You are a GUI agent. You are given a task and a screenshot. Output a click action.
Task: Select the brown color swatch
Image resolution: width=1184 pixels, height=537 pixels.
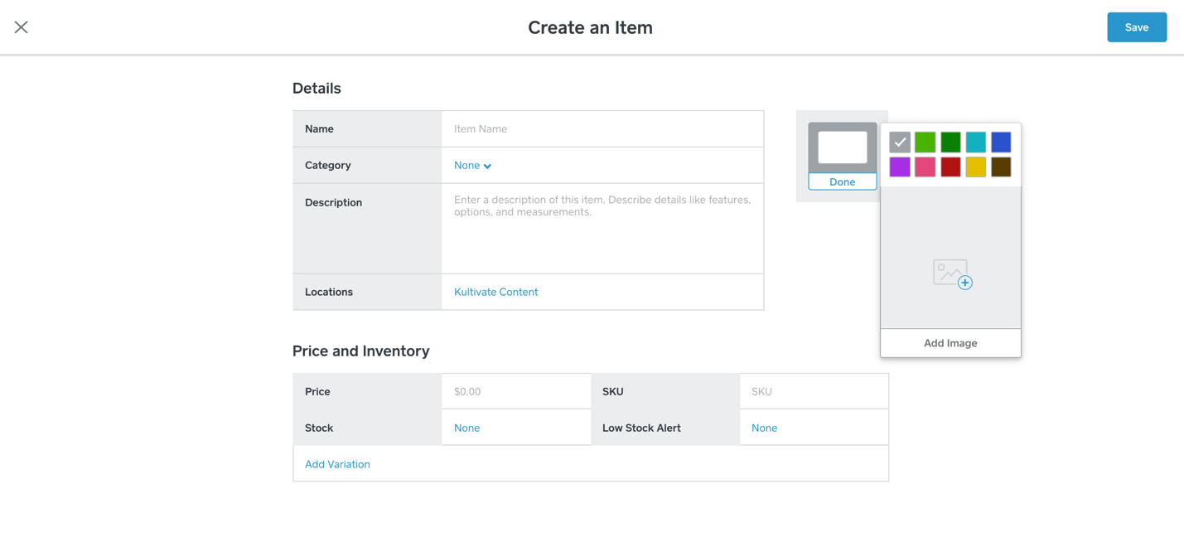click(x=1001, y=167)
